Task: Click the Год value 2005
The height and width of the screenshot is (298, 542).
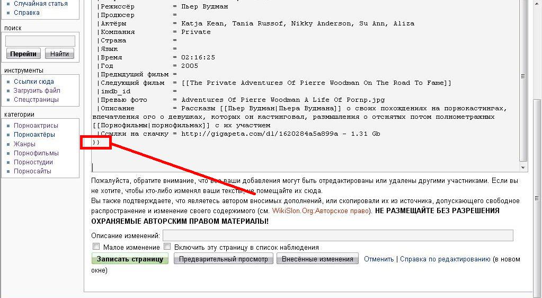Action: point(190,66)
